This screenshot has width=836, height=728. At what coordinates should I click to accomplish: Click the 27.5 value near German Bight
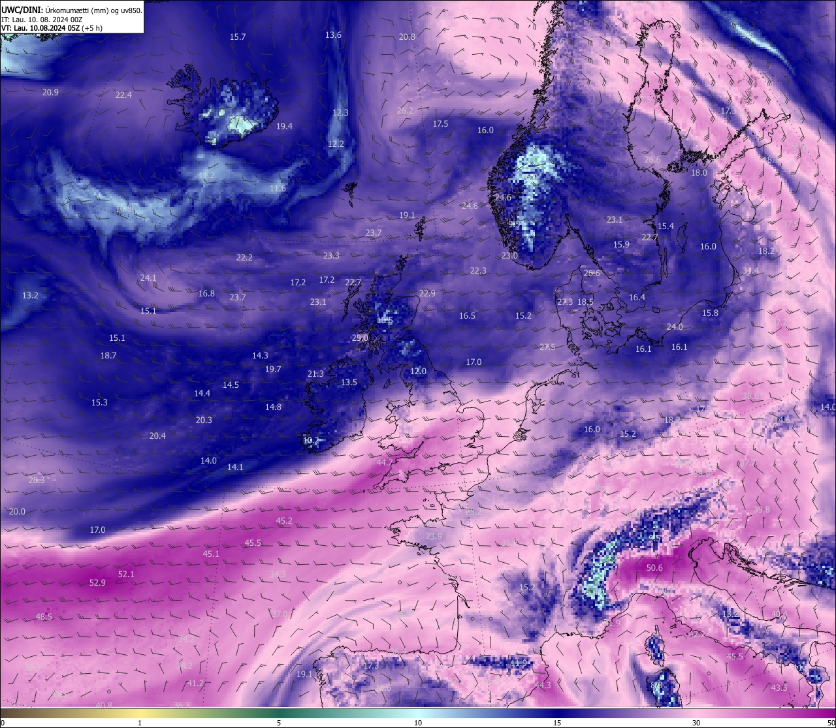(547, 347)
